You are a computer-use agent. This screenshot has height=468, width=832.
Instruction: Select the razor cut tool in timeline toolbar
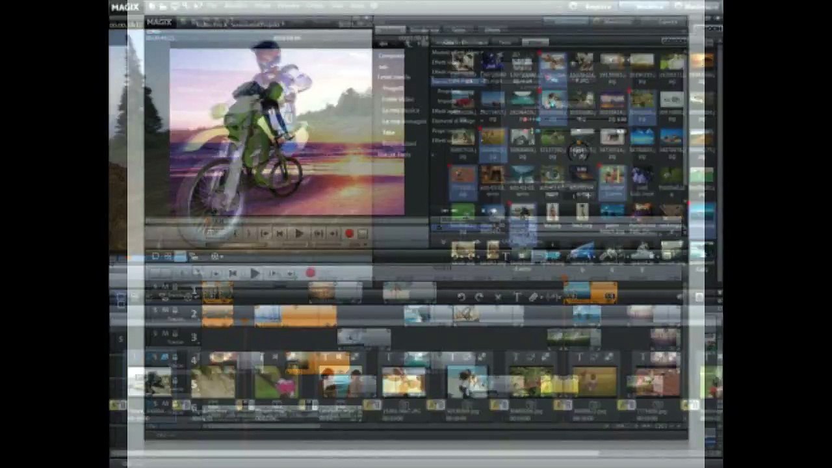[x=534, y=296]
